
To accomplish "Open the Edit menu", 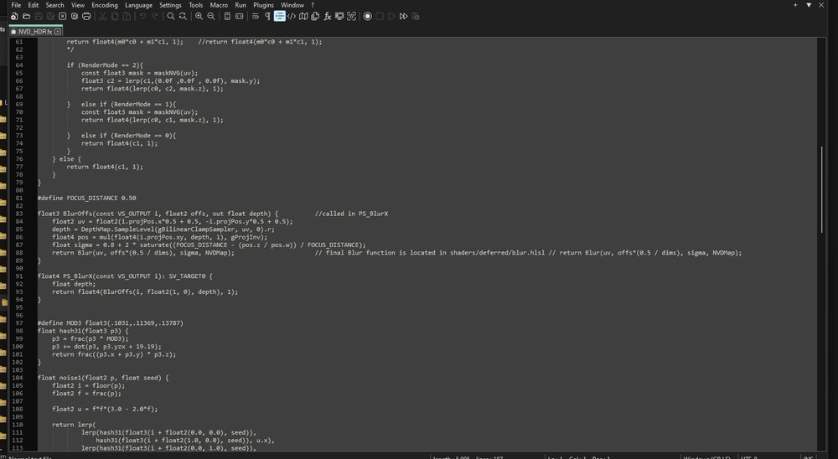I will [34, 5].
